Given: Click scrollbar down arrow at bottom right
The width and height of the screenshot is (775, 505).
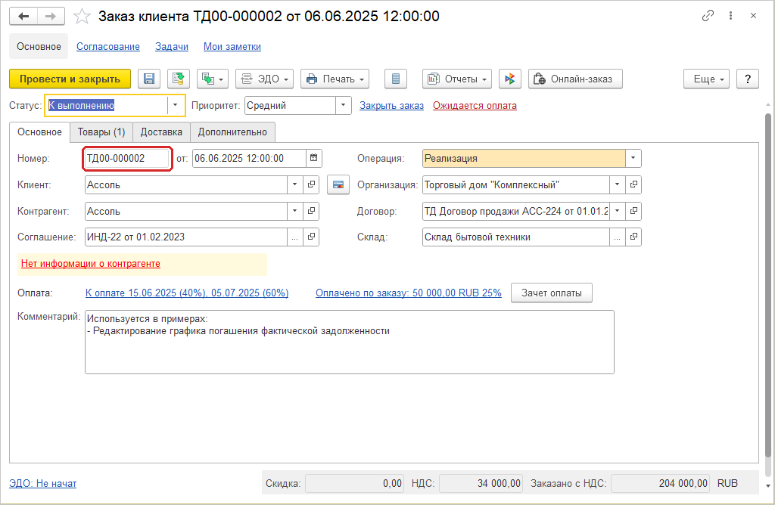Looking at the screenshot, I should pyautogui.click(x=767, y=486).
